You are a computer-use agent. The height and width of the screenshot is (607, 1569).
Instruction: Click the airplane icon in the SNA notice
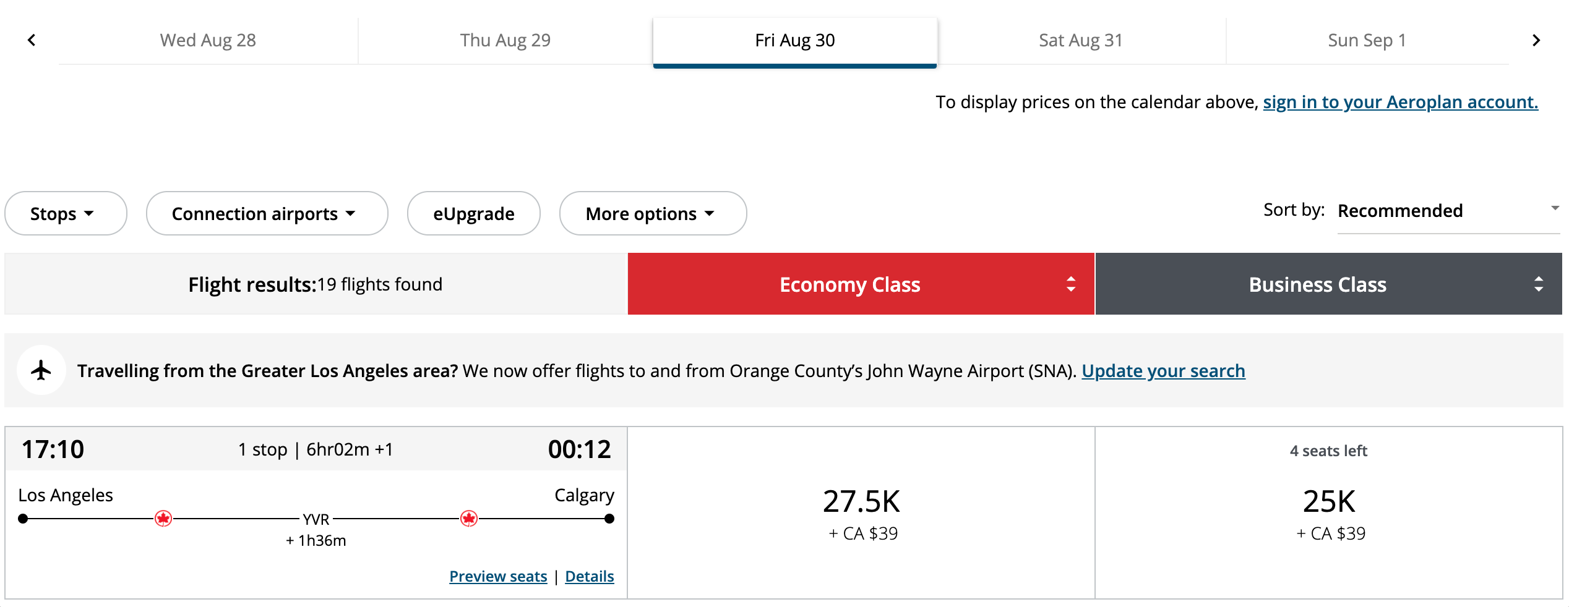[41, 370]
